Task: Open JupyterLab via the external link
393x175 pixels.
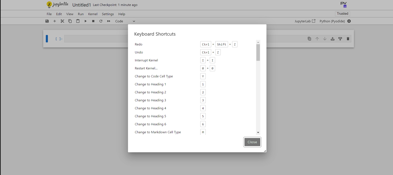Action: click(305, 21)
